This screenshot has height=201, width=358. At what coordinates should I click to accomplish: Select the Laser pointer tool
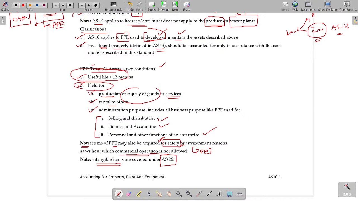pos(199,194)
